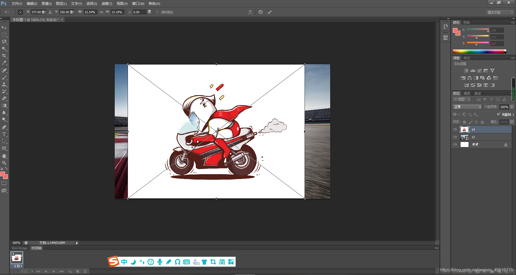Toggle lock transparent pixels
516x275 pixels.
(x=464, y=122)
